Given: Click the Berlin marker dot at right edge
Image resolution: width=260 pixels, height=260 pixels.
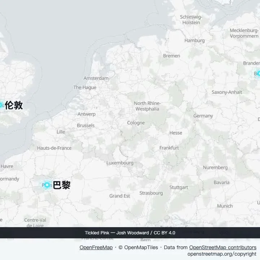Looking at the screenshot, I should (x=259, y=73).
